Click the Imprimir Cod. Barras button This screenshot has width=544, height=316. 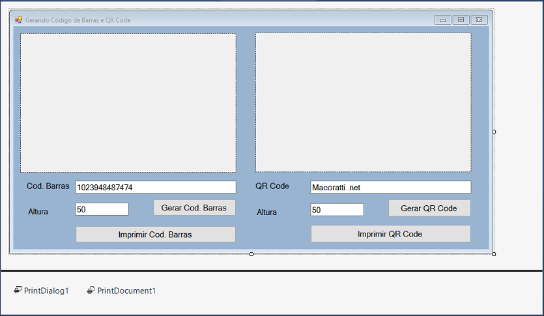156,235
